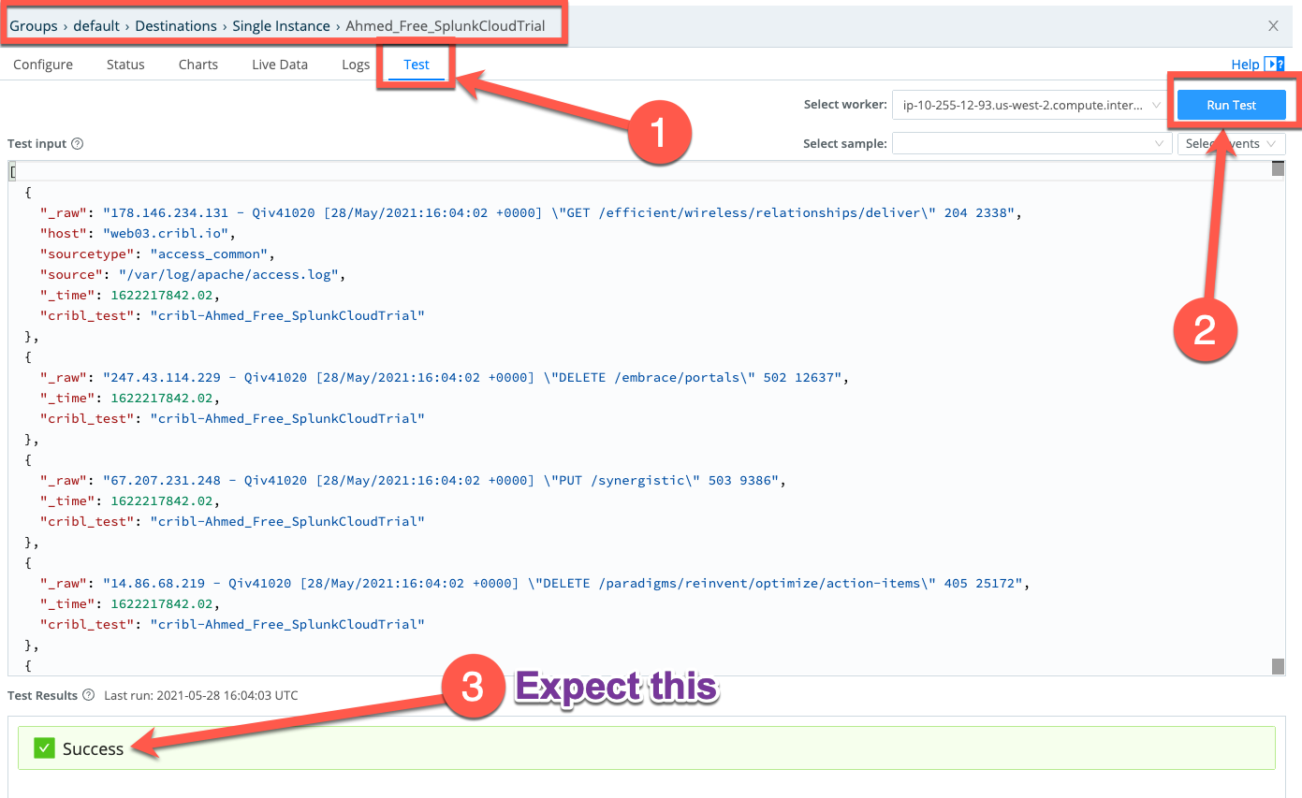
Task: Expand the Select events dropdown
Action: (1226, 143)
